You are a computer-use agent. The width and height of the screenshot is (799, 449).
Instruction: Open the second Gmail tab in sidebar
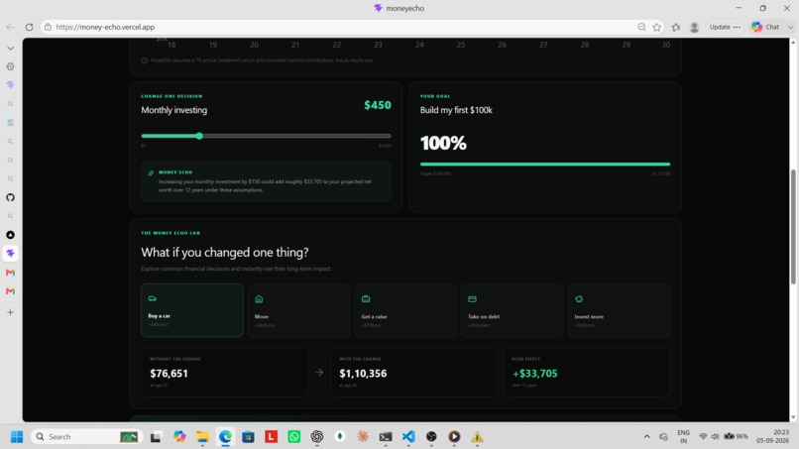pos(10,291)
